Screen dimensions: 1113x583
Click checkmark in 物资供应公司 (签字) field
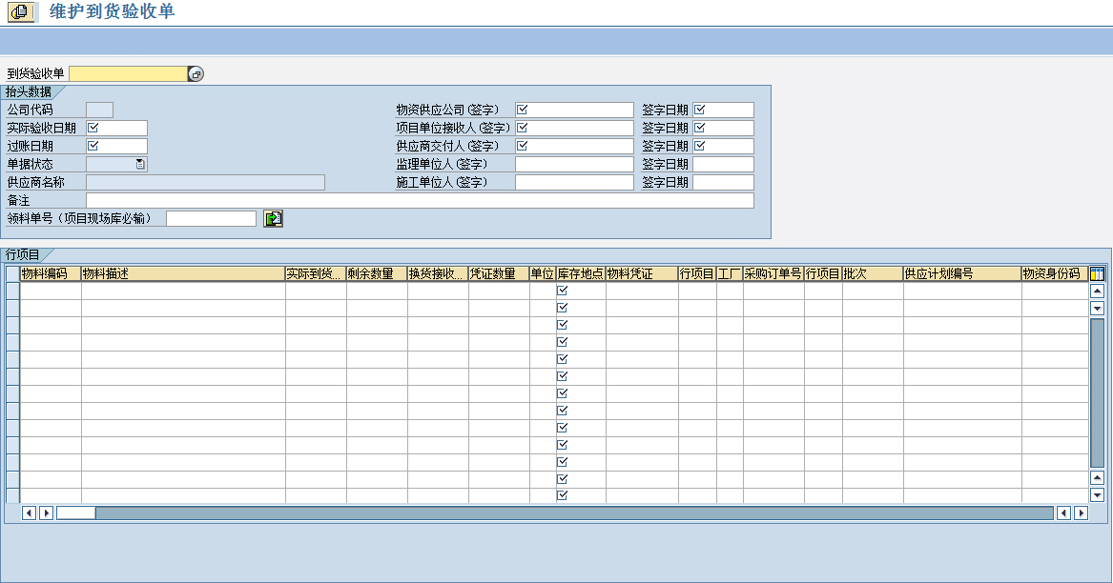522,110
